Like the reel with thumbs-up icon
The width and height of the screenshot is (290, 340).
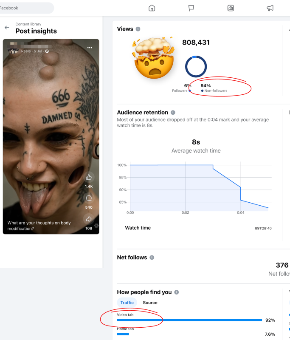[x=89, y=177]
